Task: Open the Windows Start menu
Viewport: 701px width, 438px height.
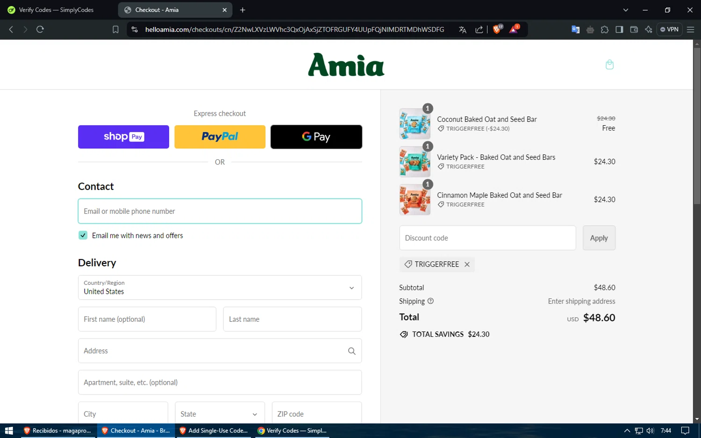Action: (x=8, y=431)
